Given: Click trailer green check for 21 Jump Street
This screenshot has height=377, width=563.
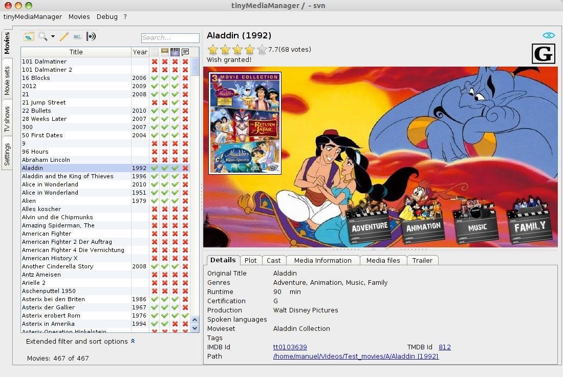Looking at the screenshot, I should tap(175, 102).
